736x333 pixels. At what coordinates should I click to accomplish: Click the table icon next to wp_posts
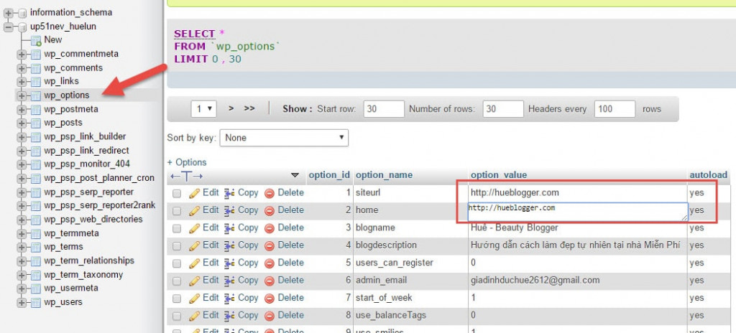pyautogui.click(x=36, y=123)
